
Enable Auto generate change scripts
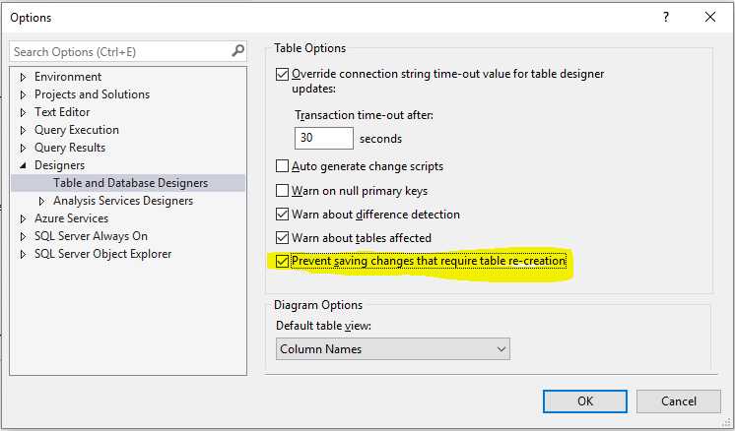(x=283, y=166)
